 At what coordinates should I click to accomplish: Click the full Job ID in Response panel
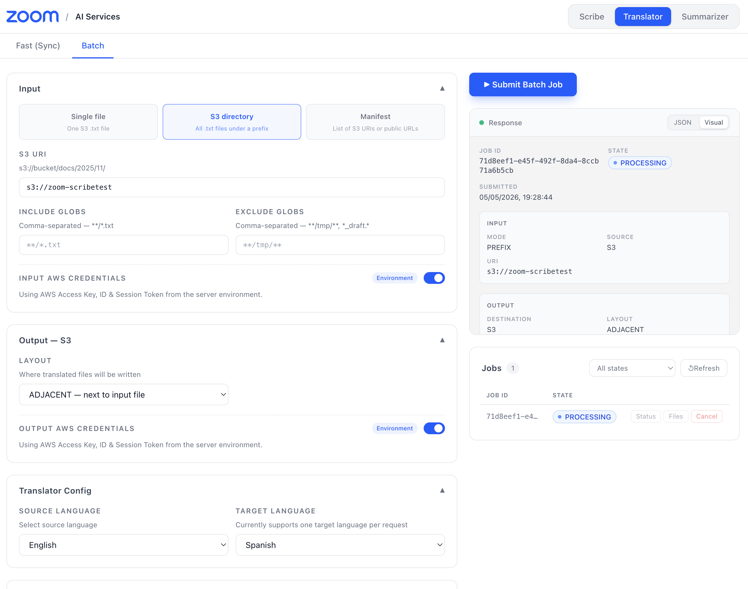(539, 165)
